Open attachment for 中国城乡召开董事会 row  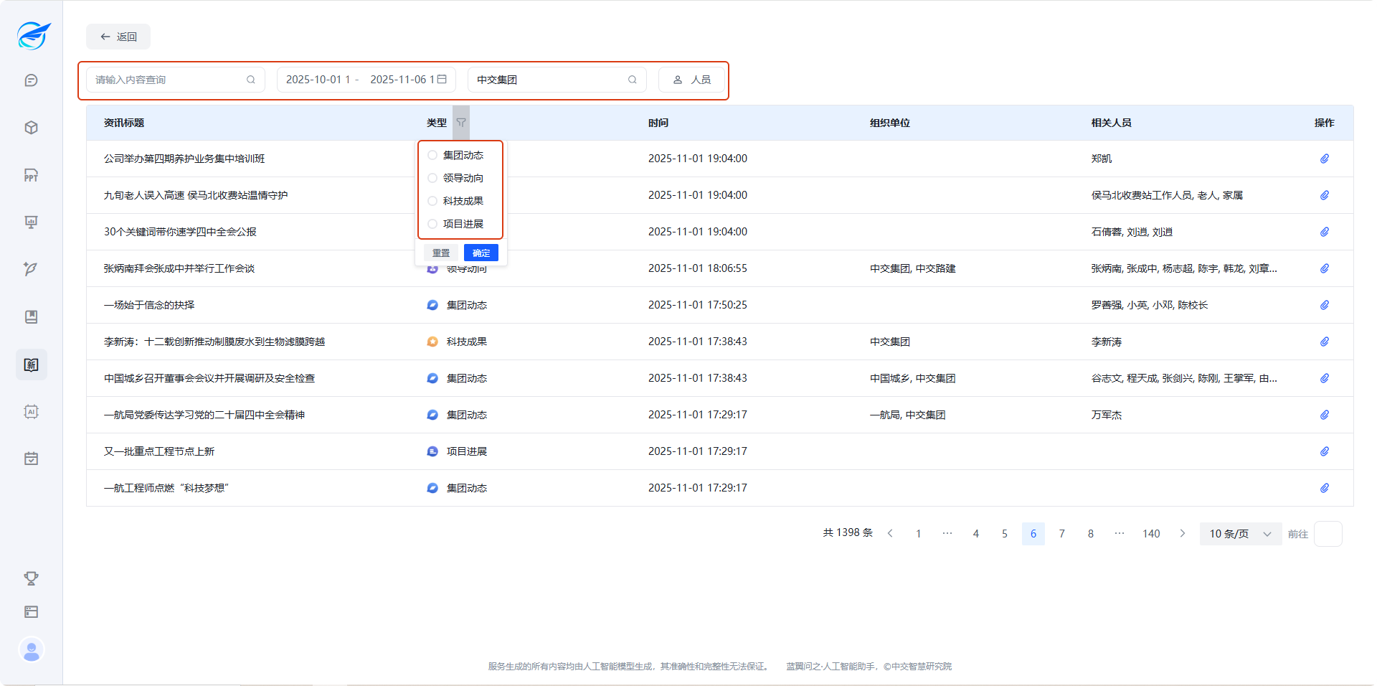(1325, 378)
